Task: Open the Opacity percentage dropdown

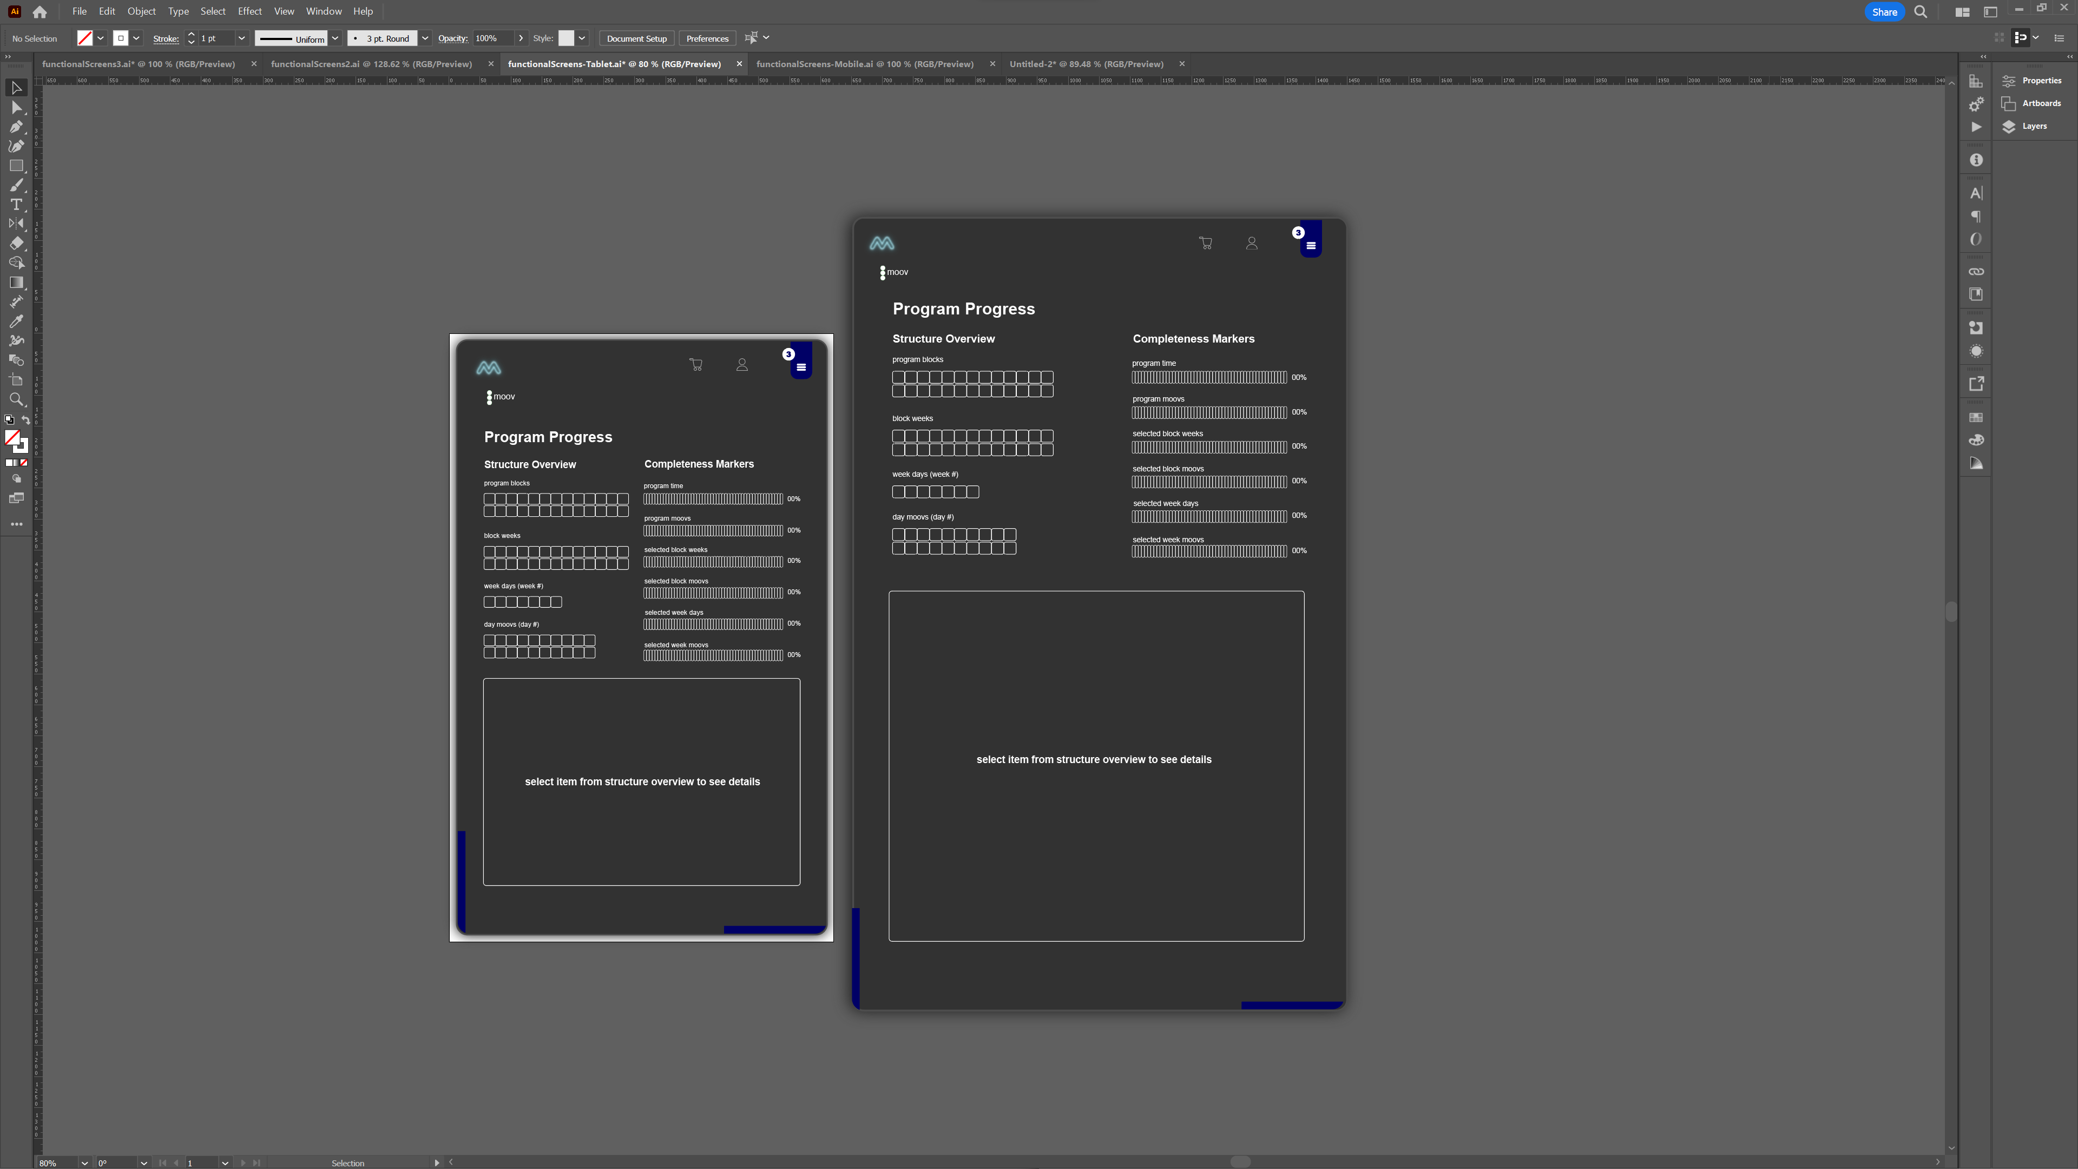Action: point(521,38)
